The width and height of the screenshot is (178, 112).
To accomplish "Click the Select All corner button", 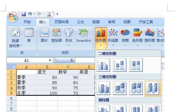I will 11,67.
